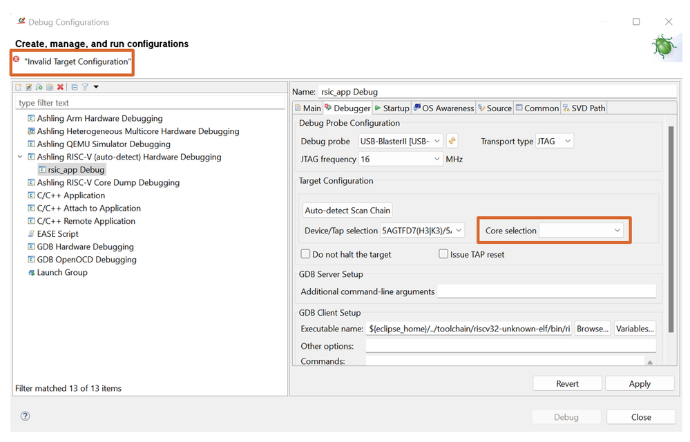This screenshot has height=442, width=690.
Task: Click the Additional command-line arguments field
Action: (x=546, y=291)
